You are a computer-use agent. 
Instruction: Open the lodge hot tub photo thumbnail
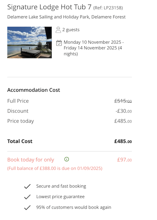pos(30,42)
